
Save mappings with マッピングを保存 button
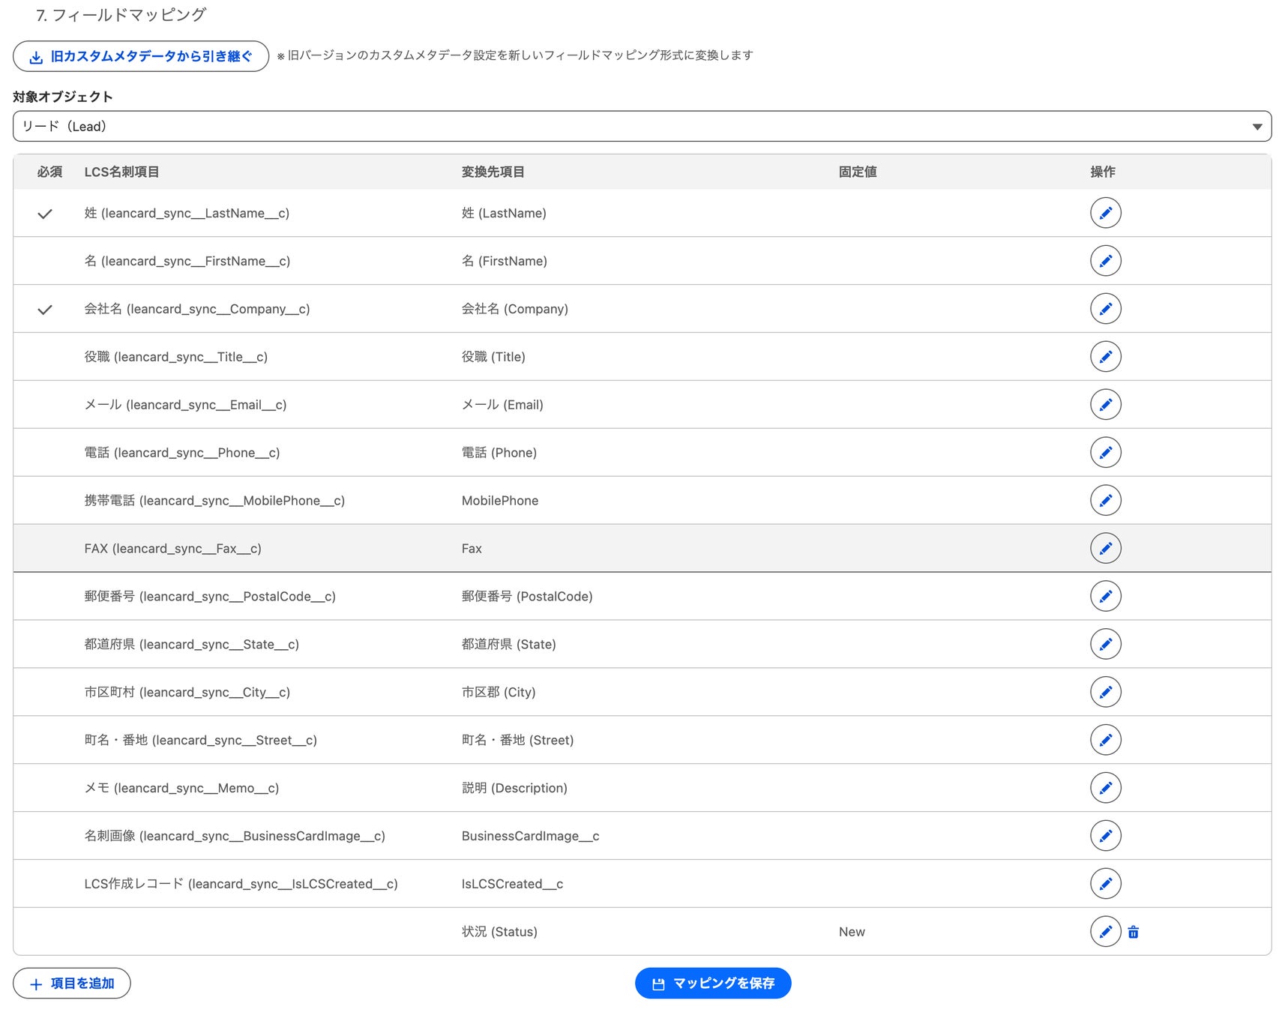click(713, 984)
